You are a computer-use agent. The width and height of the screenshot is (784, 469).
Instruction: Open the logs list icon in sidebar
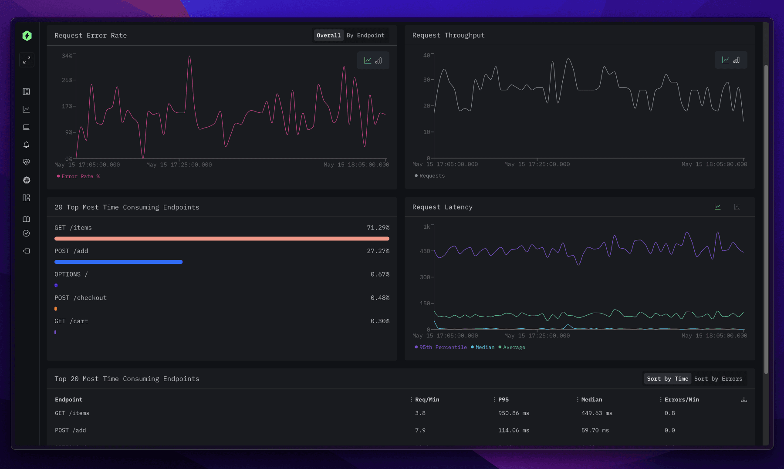click(x=26, y=91)
